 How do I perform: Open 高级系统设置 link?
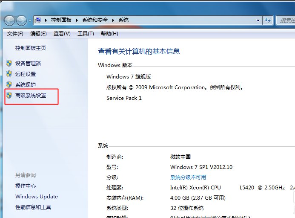click(31, 96)
